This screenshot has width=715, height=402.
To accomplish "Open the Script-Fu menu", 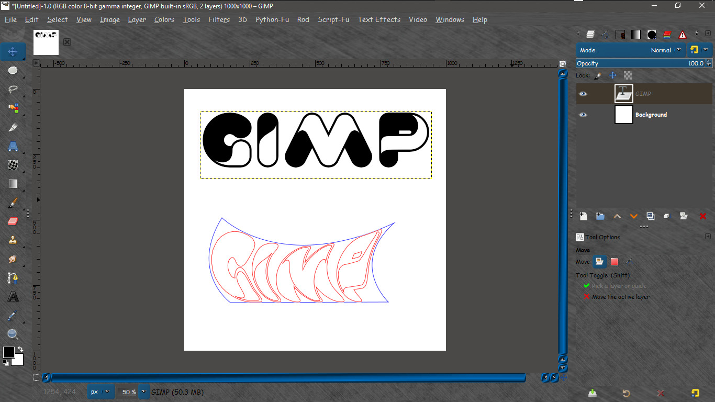I will [333, 19].
